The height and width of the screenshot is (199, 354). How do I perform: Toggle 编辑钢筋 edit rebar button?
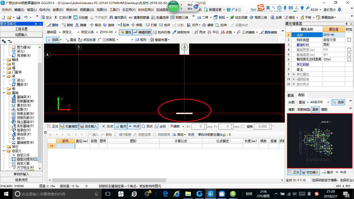pos(142,32)
